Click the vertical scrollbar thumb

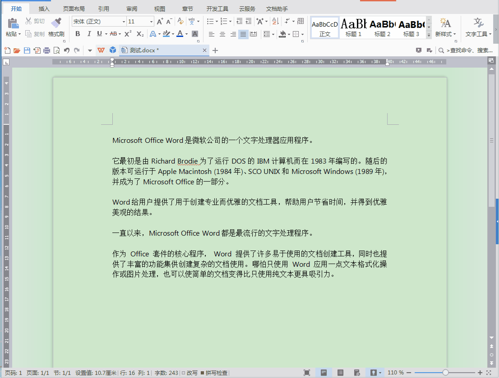tap(491, 141)
